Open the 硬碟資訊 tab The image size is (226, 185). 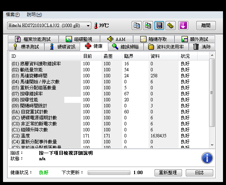(x=62, y=47)
